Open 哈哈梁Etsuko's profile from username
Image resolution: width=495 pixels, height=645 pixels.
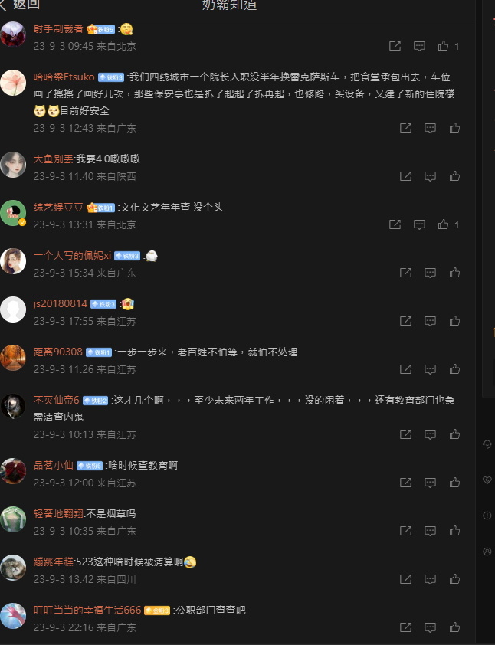[64, 77]
